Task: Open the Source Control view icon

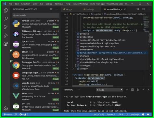Action: [6, 27]
